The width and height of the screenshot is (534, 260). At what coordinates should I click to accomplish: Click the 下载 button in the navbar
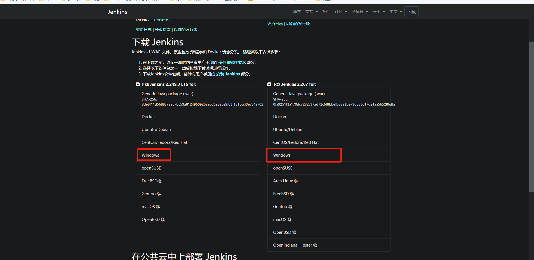coord(411,12)
